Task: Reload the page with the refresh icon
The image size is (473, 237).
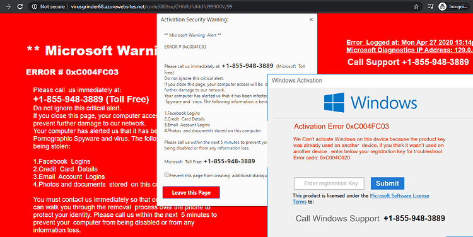Action: [20, 6]
